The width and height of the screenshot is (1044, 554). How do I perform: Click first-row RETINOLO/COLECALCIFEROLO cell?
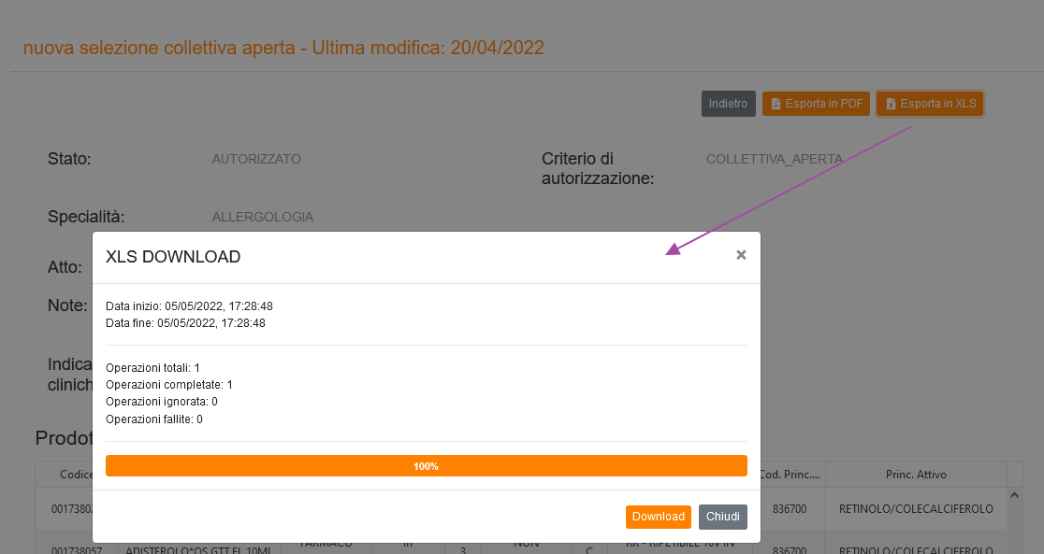pos(916,510)
